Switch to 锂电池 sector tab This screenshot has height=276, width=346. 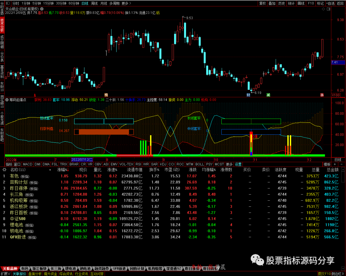click(x=70, y=269)
